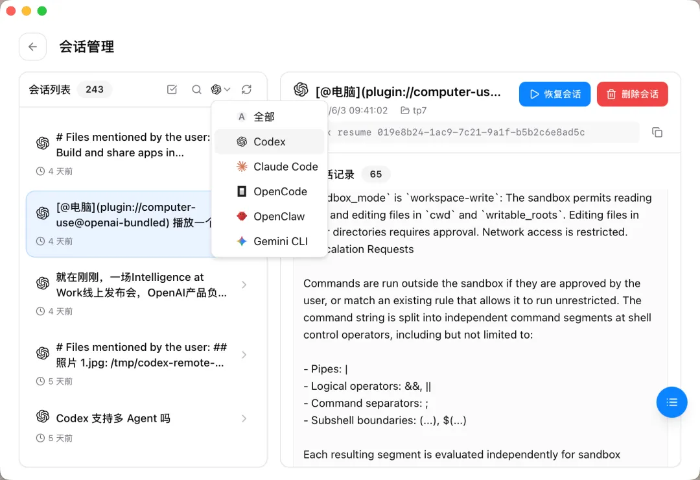Expand chevron on Codex 支持多 Agent session
Viewport: 700px width, 480px height.
(244, 418)
